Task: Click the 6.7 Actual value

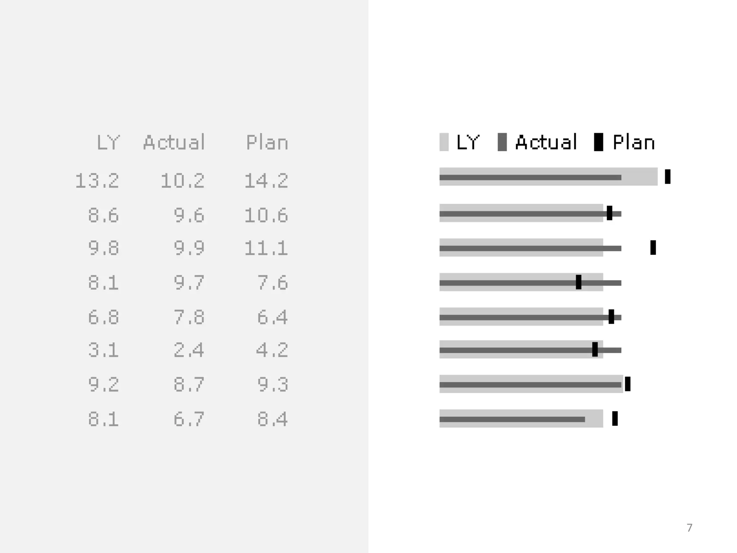Action: coord(189,419)
